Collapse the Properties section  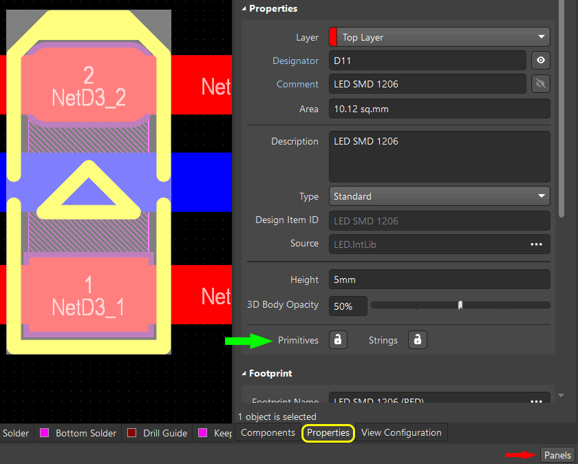(244, 9)
